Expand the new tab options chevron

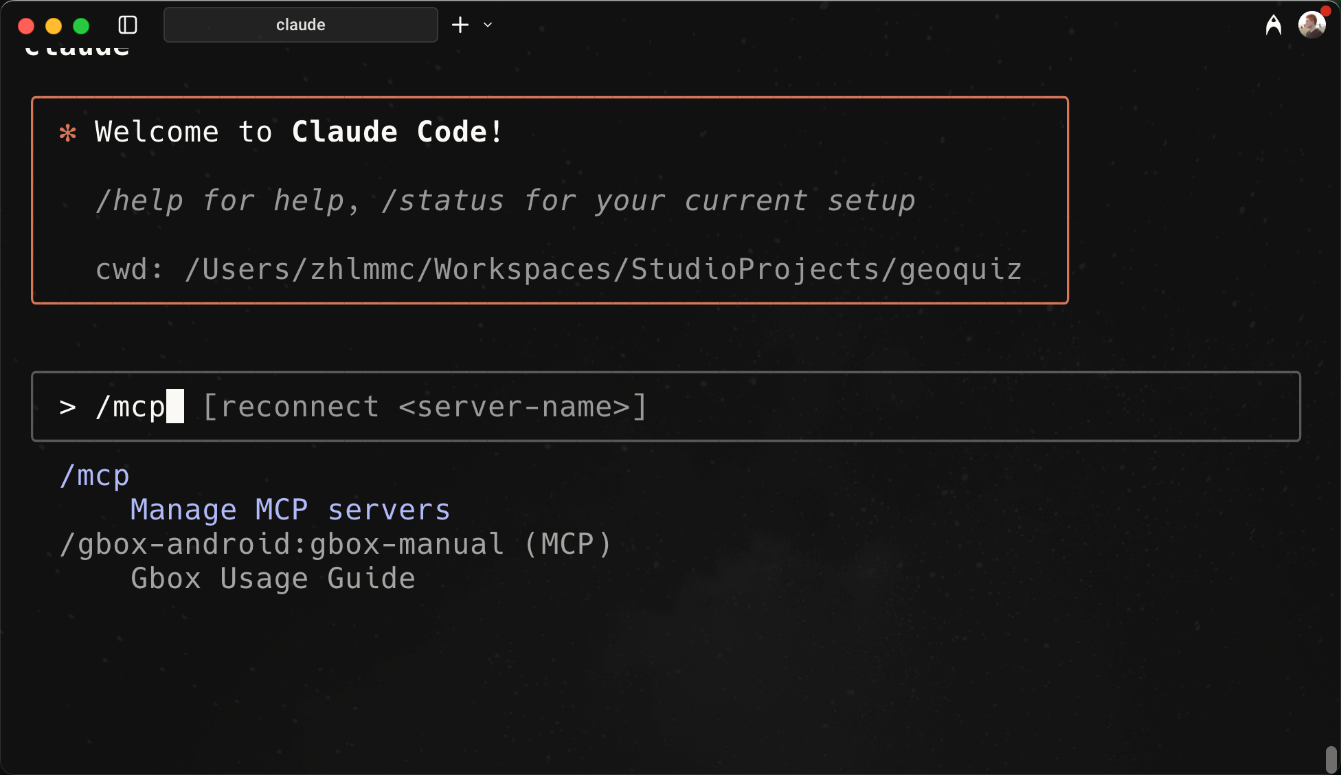tap(488, 25)
